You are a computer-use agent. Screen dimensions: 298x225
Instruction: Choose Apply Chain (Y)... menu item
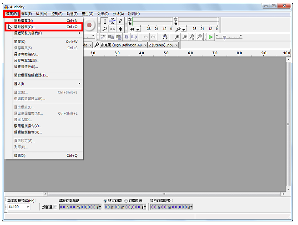pyautogui.click(x=44, y=126)
